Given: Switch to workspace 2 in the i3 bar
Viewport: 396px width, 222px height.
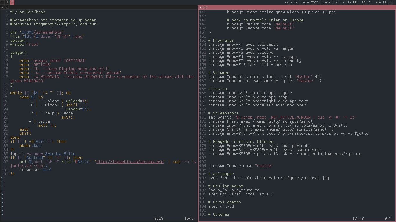Looking at the screenshot, I should click(x=7, y=2).
